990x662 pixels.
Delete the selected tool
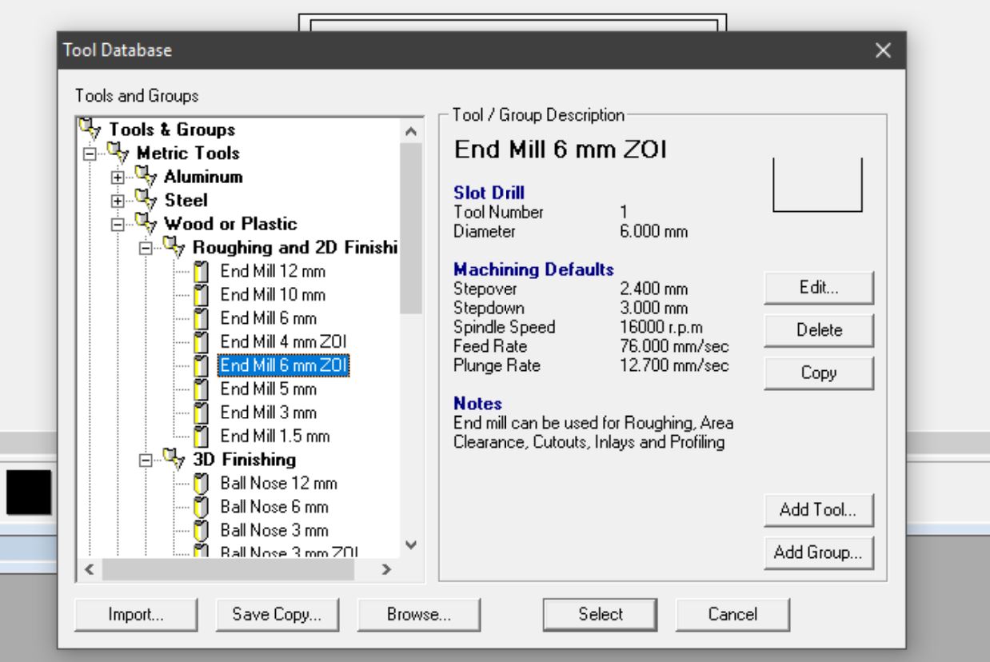click(x=818, y=329)
